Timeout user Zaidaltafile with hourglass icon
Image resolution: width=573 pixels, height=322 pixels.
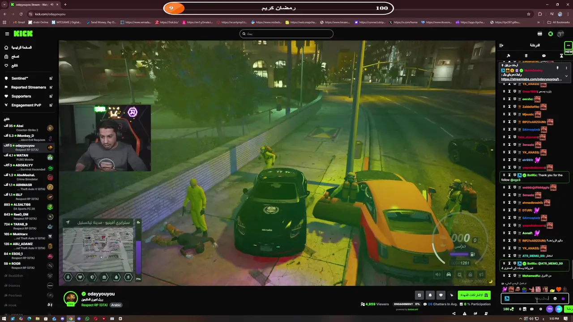pos(509,107)
